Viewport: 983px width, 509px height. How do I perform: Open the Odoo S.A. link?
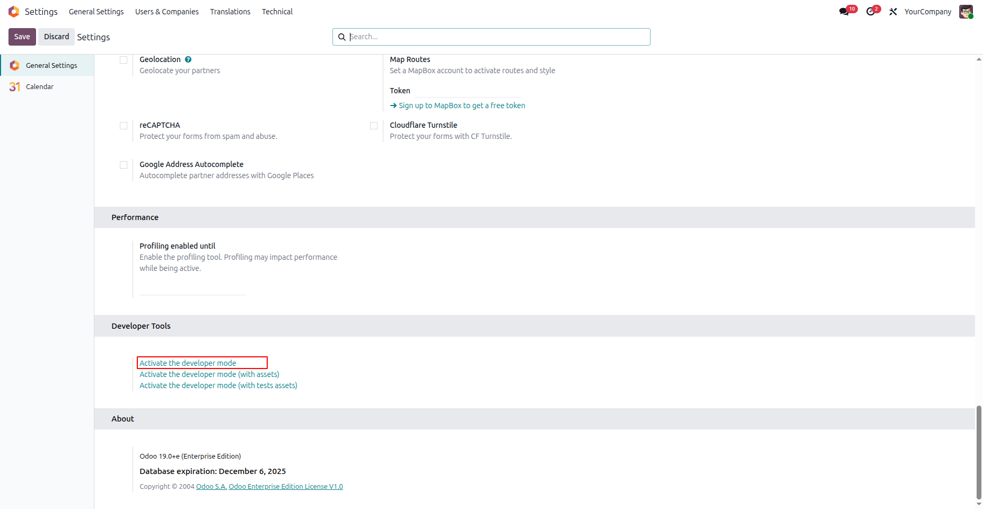(x=212, y=487)
